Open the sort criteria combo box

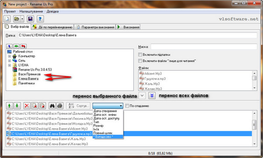(x=108, y=106)
